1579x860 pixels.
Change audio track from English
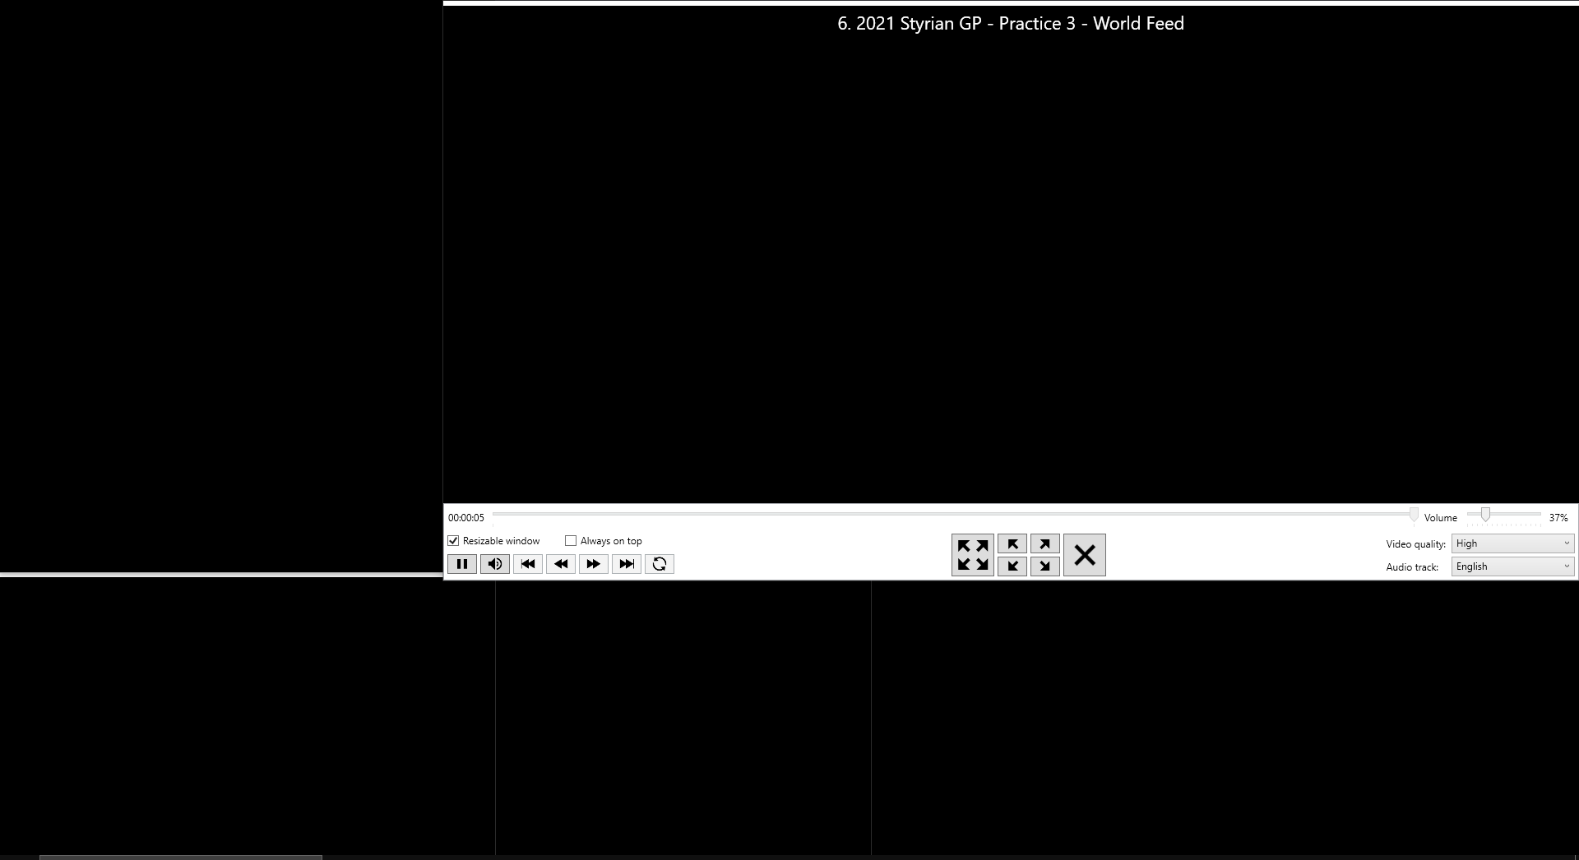pos(1512,566)
